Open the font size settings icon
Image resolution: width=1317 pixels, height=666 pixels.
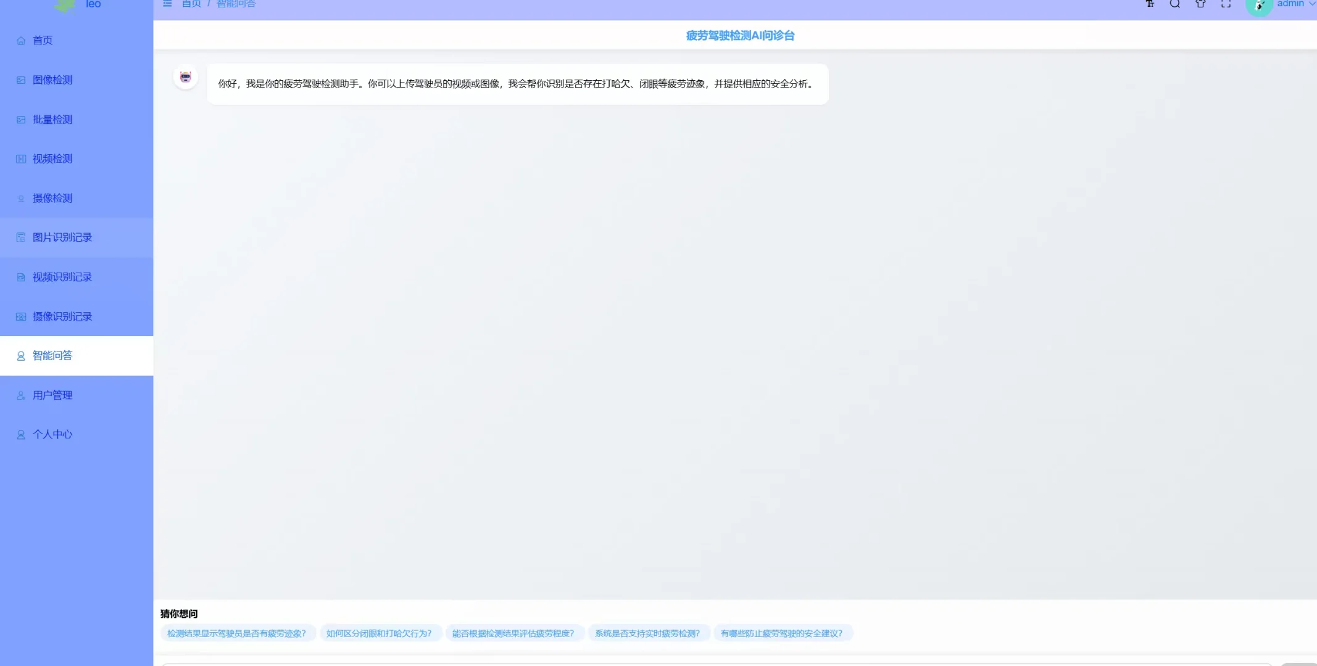(x=1149, y=4)
